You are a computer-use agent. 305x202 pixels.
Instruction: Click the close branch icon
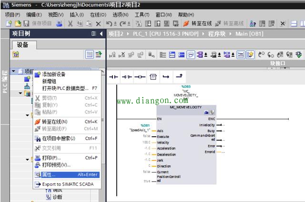pyautogui.click(x=179, y=76)
